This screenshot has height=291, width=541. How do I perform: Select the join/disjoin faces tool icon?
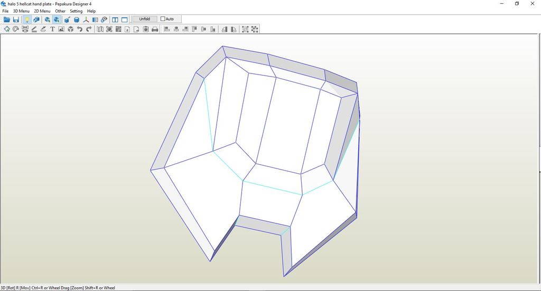(25, 29)
